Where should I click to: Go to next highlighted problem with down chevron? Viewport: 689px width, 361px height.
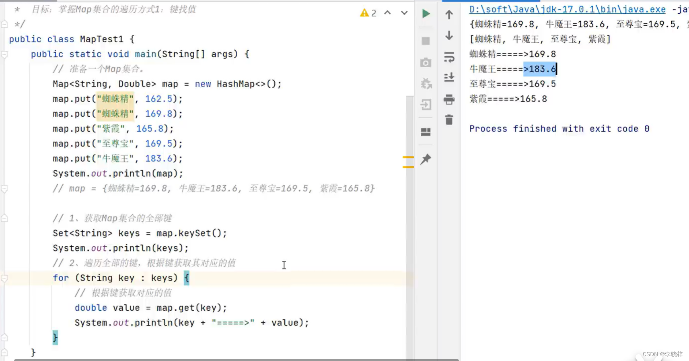404,13
